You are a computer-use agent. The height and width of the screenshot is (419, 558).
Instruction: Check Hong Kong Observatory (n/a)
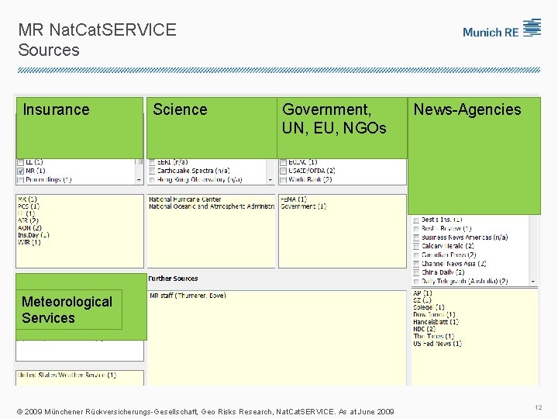[152, 179]
